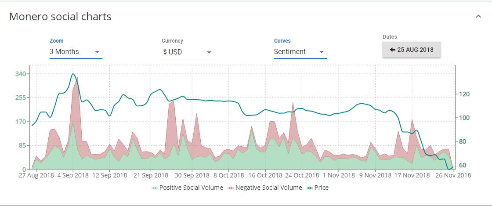
Task: Click the negative volume spike near 30 Sep 2018
Action: [196, 114]
